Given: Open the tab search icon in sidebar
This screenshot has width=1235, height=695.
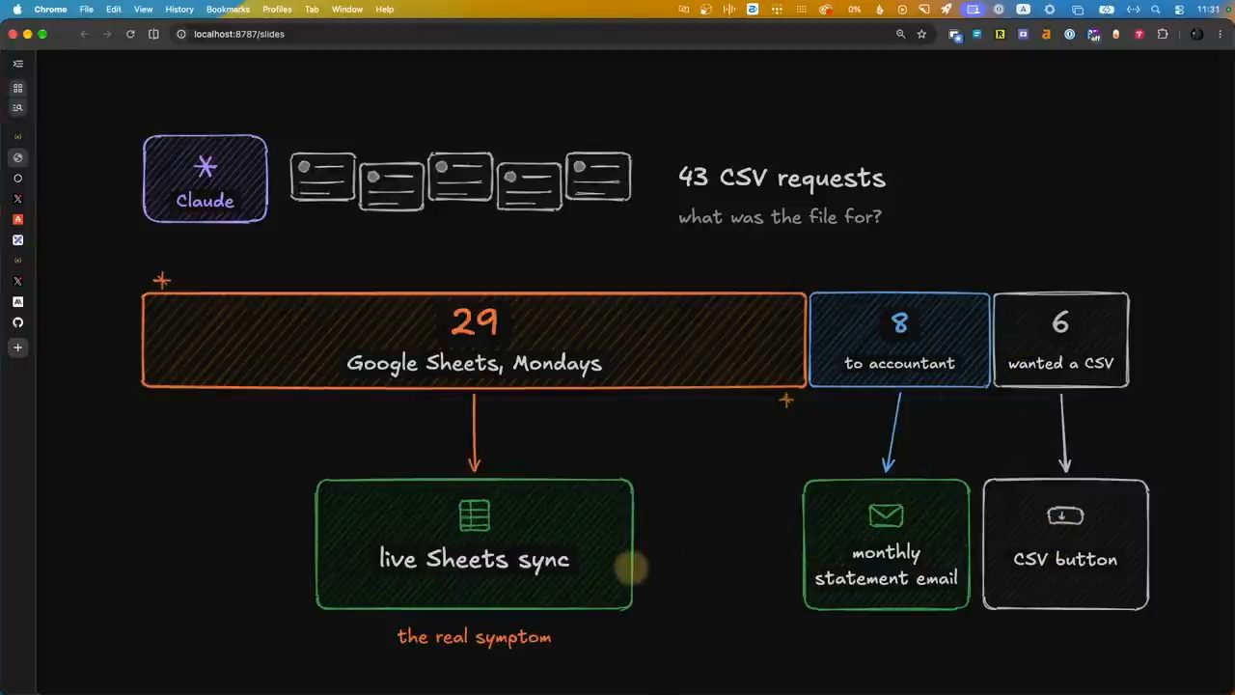Looking at the screenshot, I should 17,108.
